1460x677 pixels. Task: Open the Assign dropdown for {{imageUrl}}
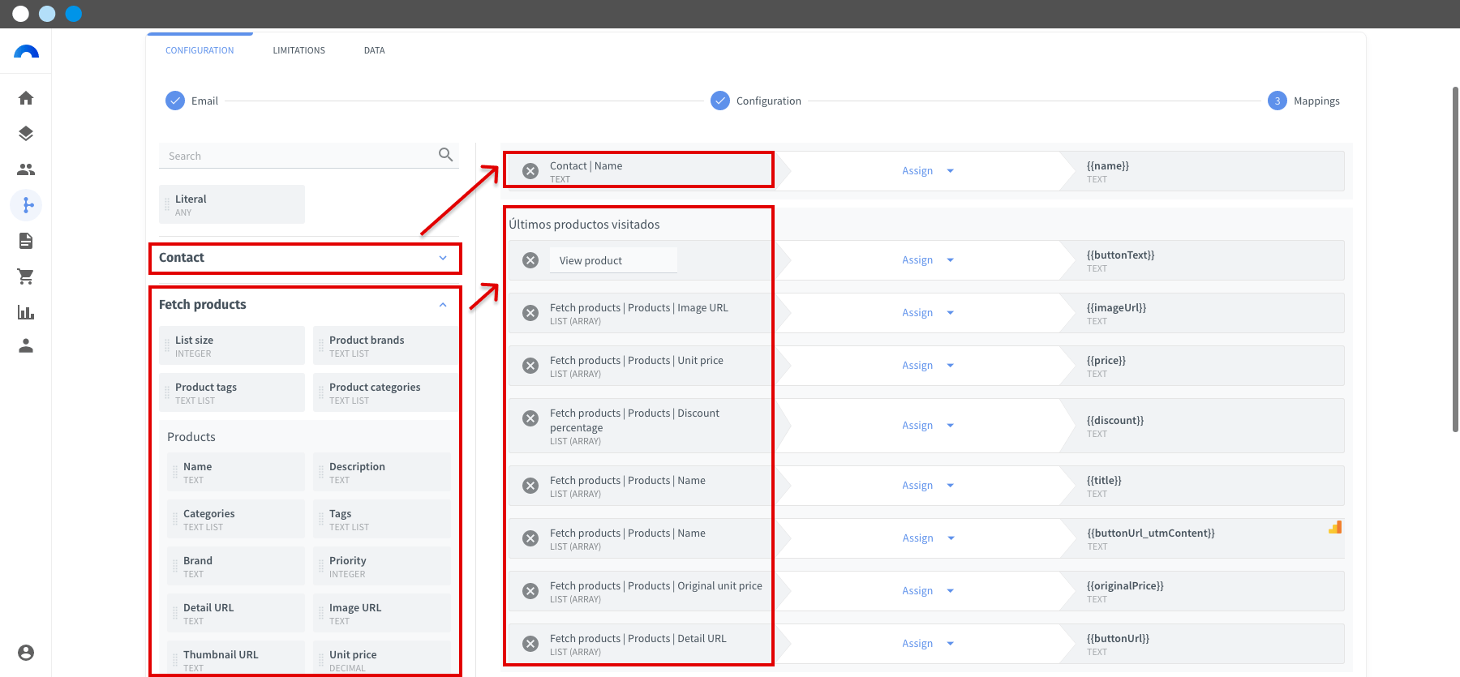(x=928, y=313)
